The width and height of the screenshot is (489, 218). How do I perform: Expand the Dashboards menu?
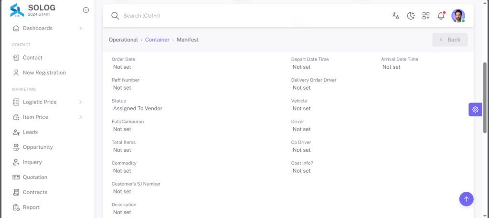pyautogui.click(x=47, y=28)
